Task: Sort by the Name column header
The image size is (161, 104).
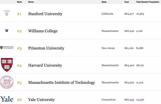Action: pos(31,2)
